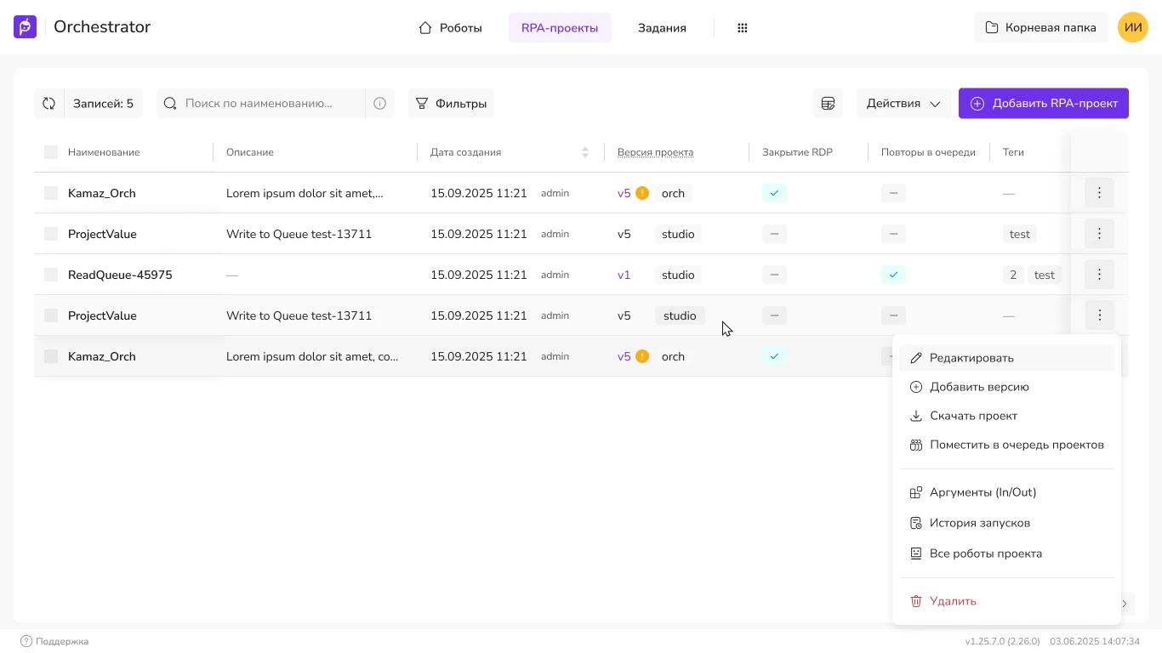Screen dimensions: 1162x653
Task: Click the Поддержка help icon
Action: pyautogui.click(x=26, y=641)
